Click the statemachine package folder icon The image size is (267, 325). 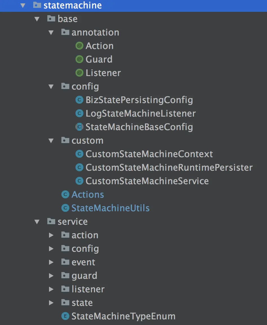click(x=37, y=5)
